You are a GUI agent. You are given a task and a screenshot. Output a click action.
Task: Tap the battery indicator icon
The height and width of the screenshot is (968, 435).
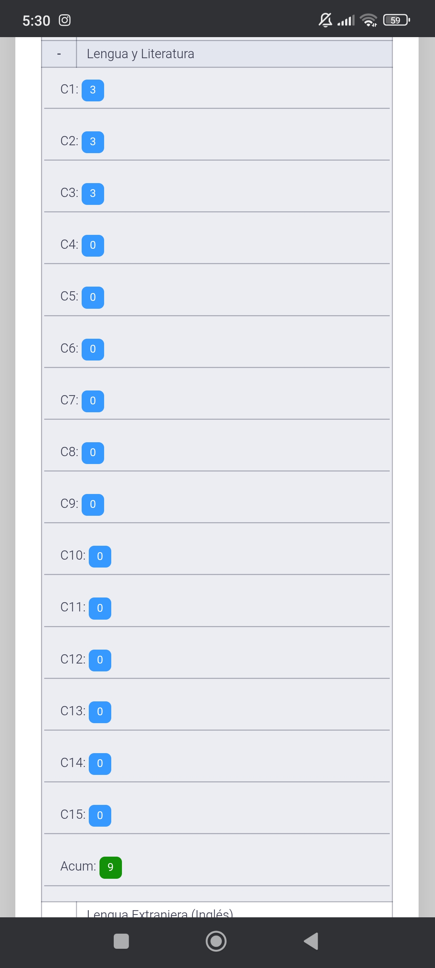(x=396, y=20)
